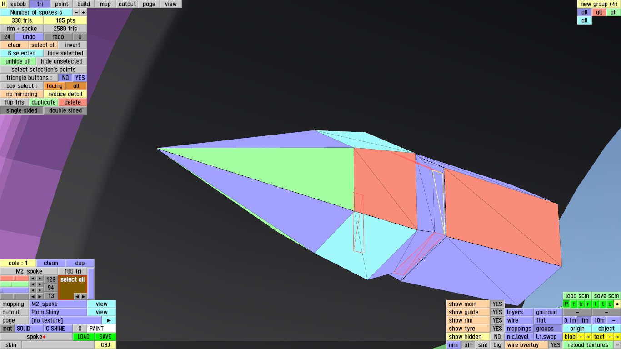
Task: Set triangle buttons to NO
Action: click(x=65, y=78)
